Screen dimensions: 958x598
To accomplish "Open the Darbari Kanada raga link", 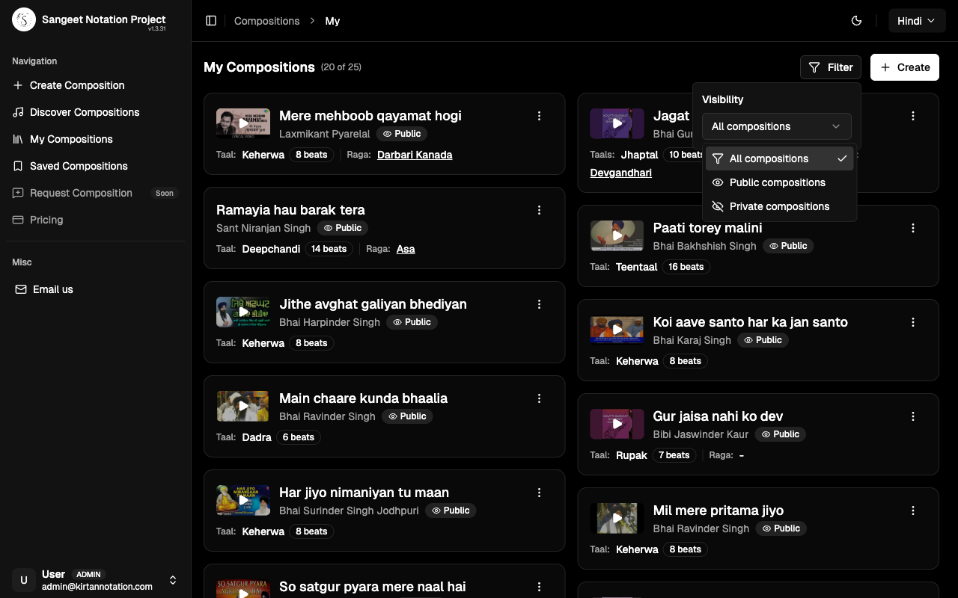I will click(415, 155).
